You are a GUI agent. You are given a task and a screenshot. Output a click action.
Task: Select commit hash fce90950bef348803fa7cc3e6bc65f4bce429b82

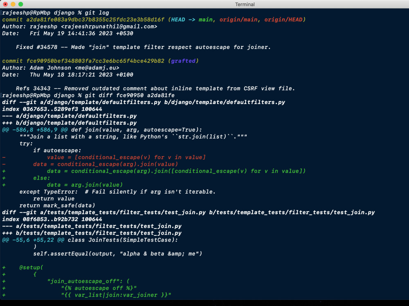click(x=95, y=61)
